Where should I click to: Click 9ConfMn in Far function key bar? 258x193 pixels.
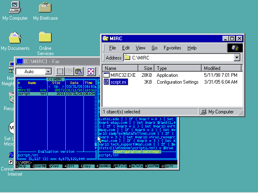152,166
